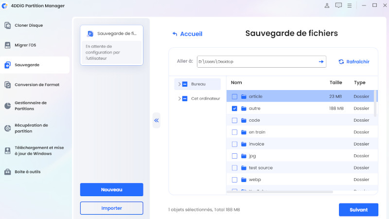Click the Cloner Disque sidebar icon

(8, 25)
